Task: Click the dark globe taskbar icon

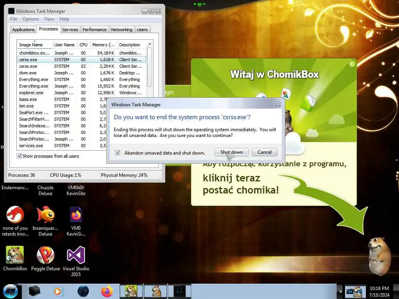Action: click(83, 291)
